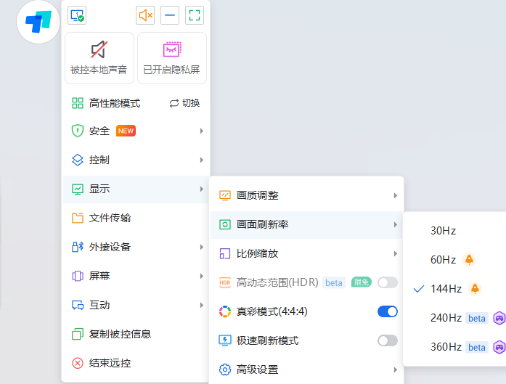Select the 360Hz beta refresh rate

(454, 347)
